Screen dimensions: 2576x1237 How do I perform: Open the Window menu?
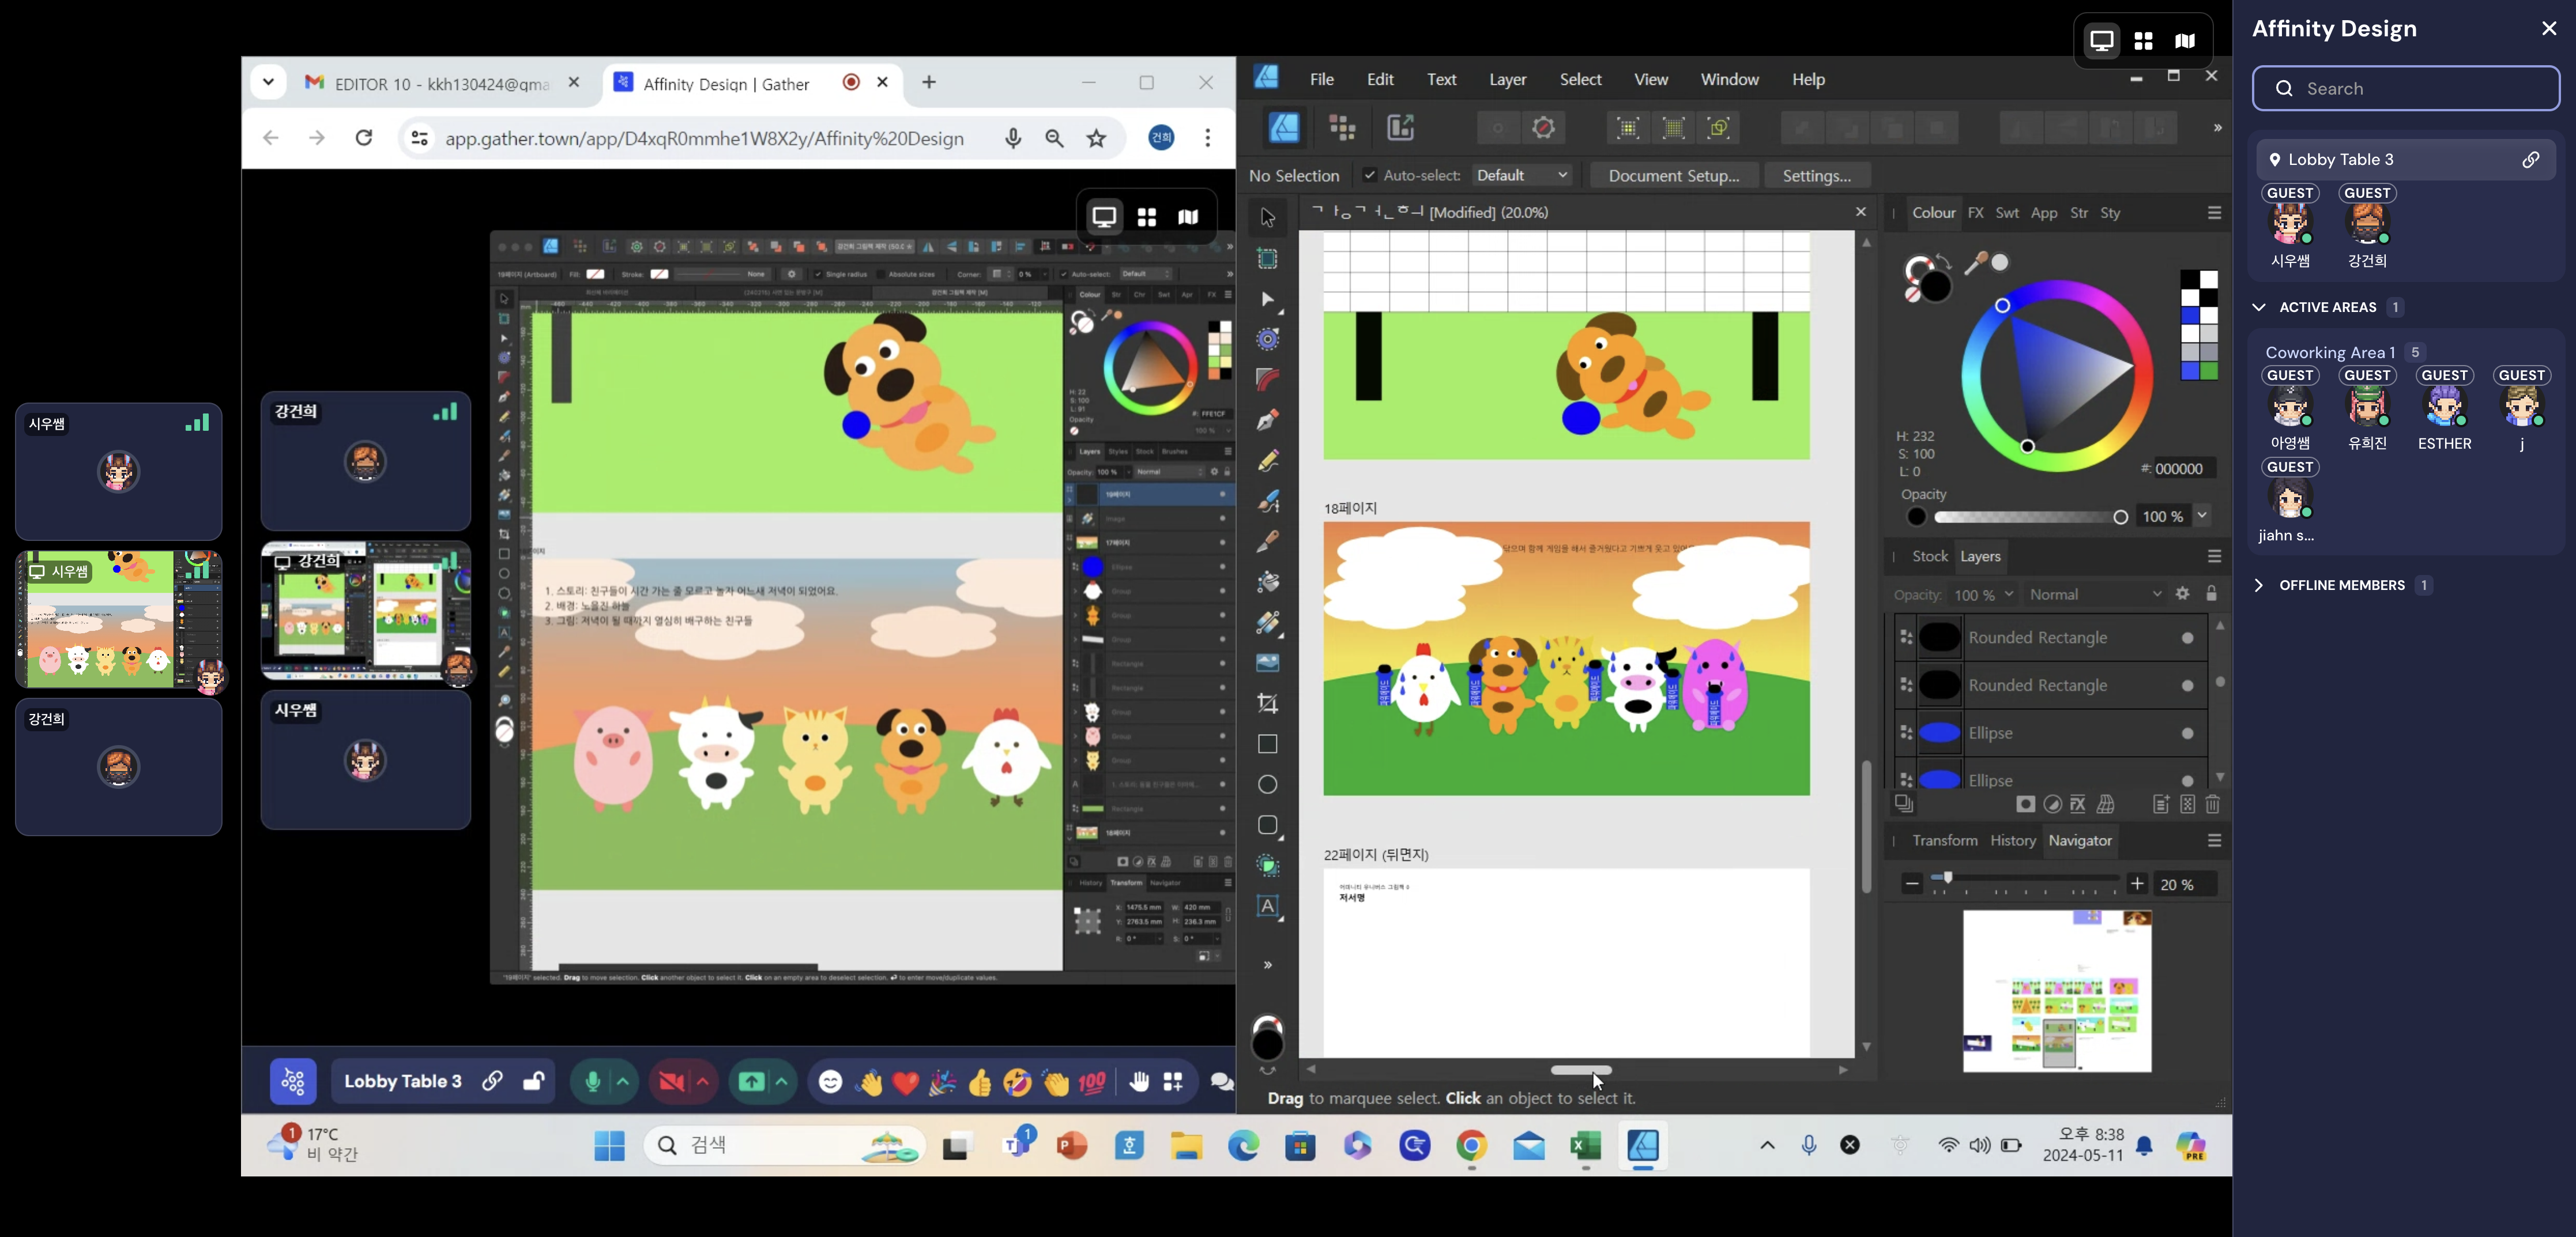[x=1729, y=79]
